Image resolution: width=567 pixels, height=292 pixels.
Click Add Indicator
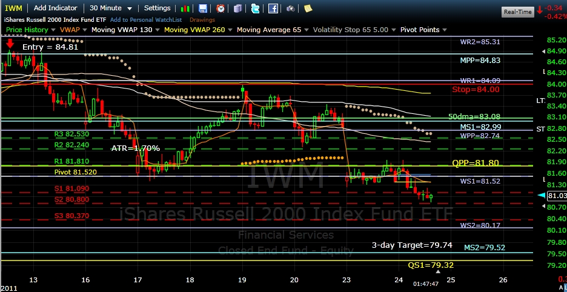pos(55,8)
